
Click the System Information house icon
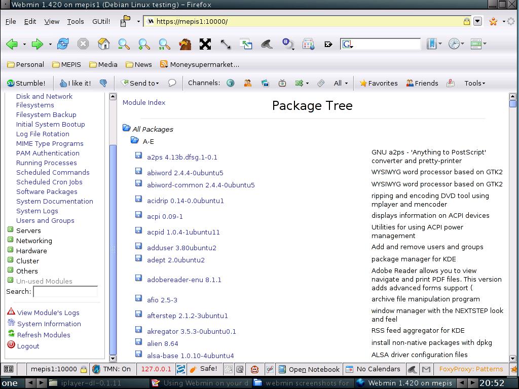11,322
